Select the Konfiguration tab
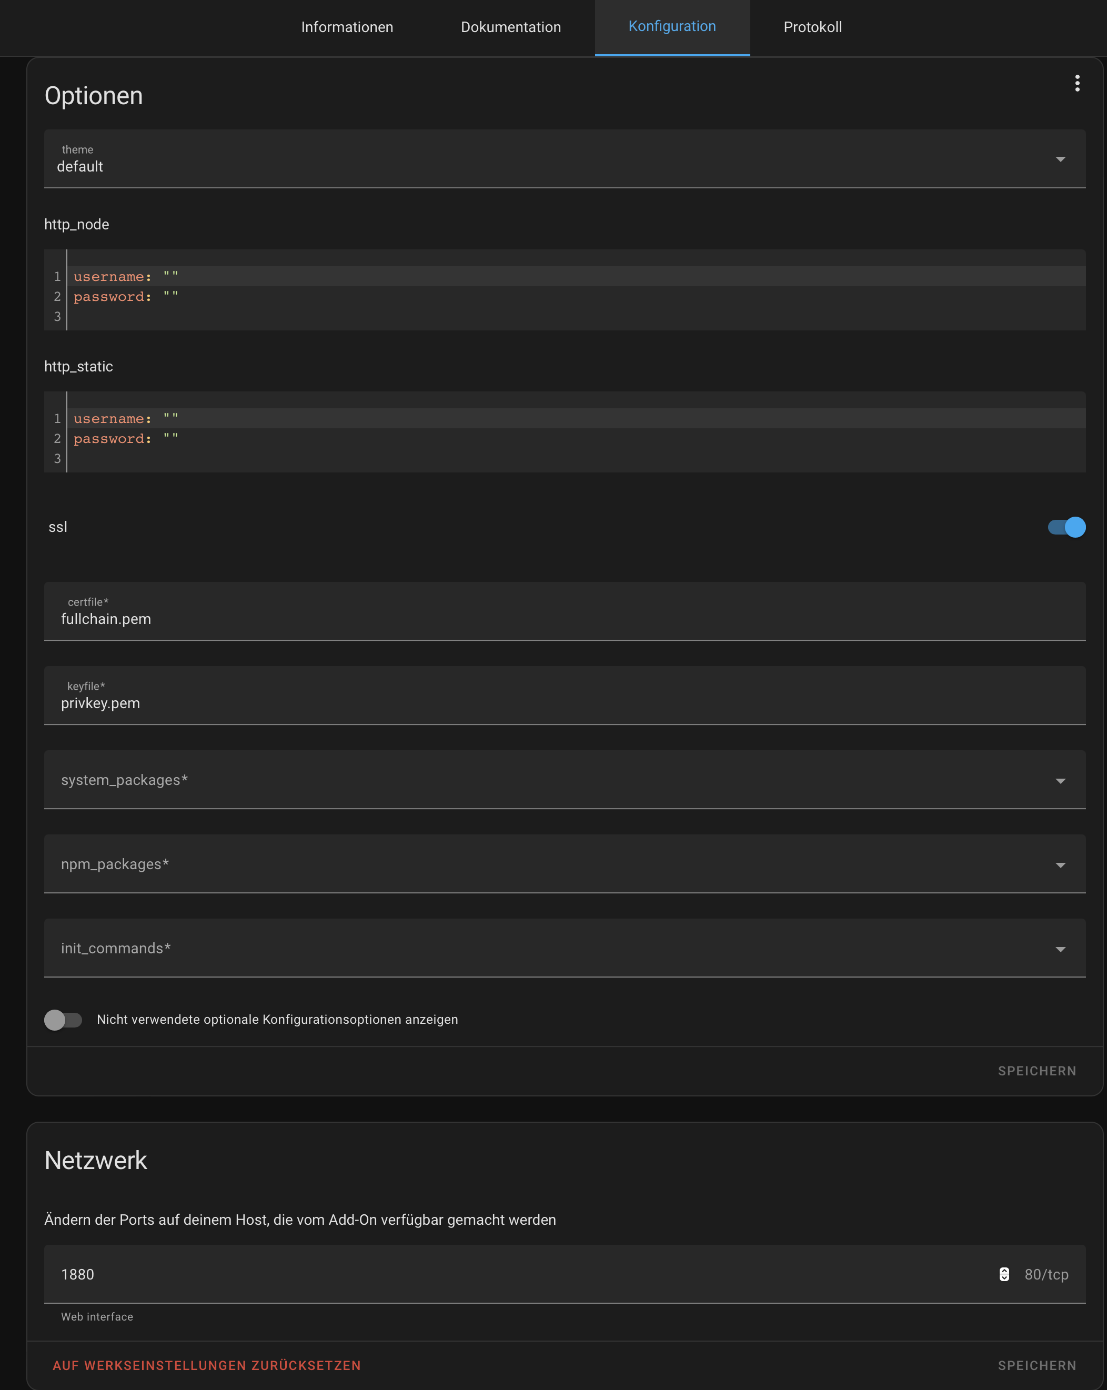 pyautogui.click(x=672, y=27)
